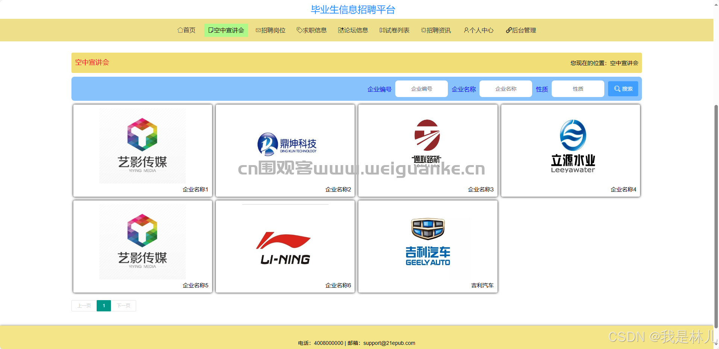Click the 下一页 pagination button
The width and height of the screenshot is (719, 349).
pos(123,306)
